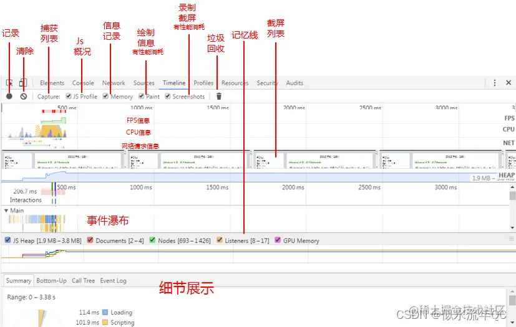Open the Profiles tab
The height and width of the screenshot is (327, 516).
click(x=203, y=83)
